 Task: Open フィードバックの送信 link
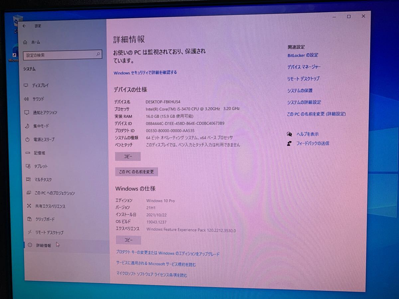pyautogui.click(x=313, y=144)
